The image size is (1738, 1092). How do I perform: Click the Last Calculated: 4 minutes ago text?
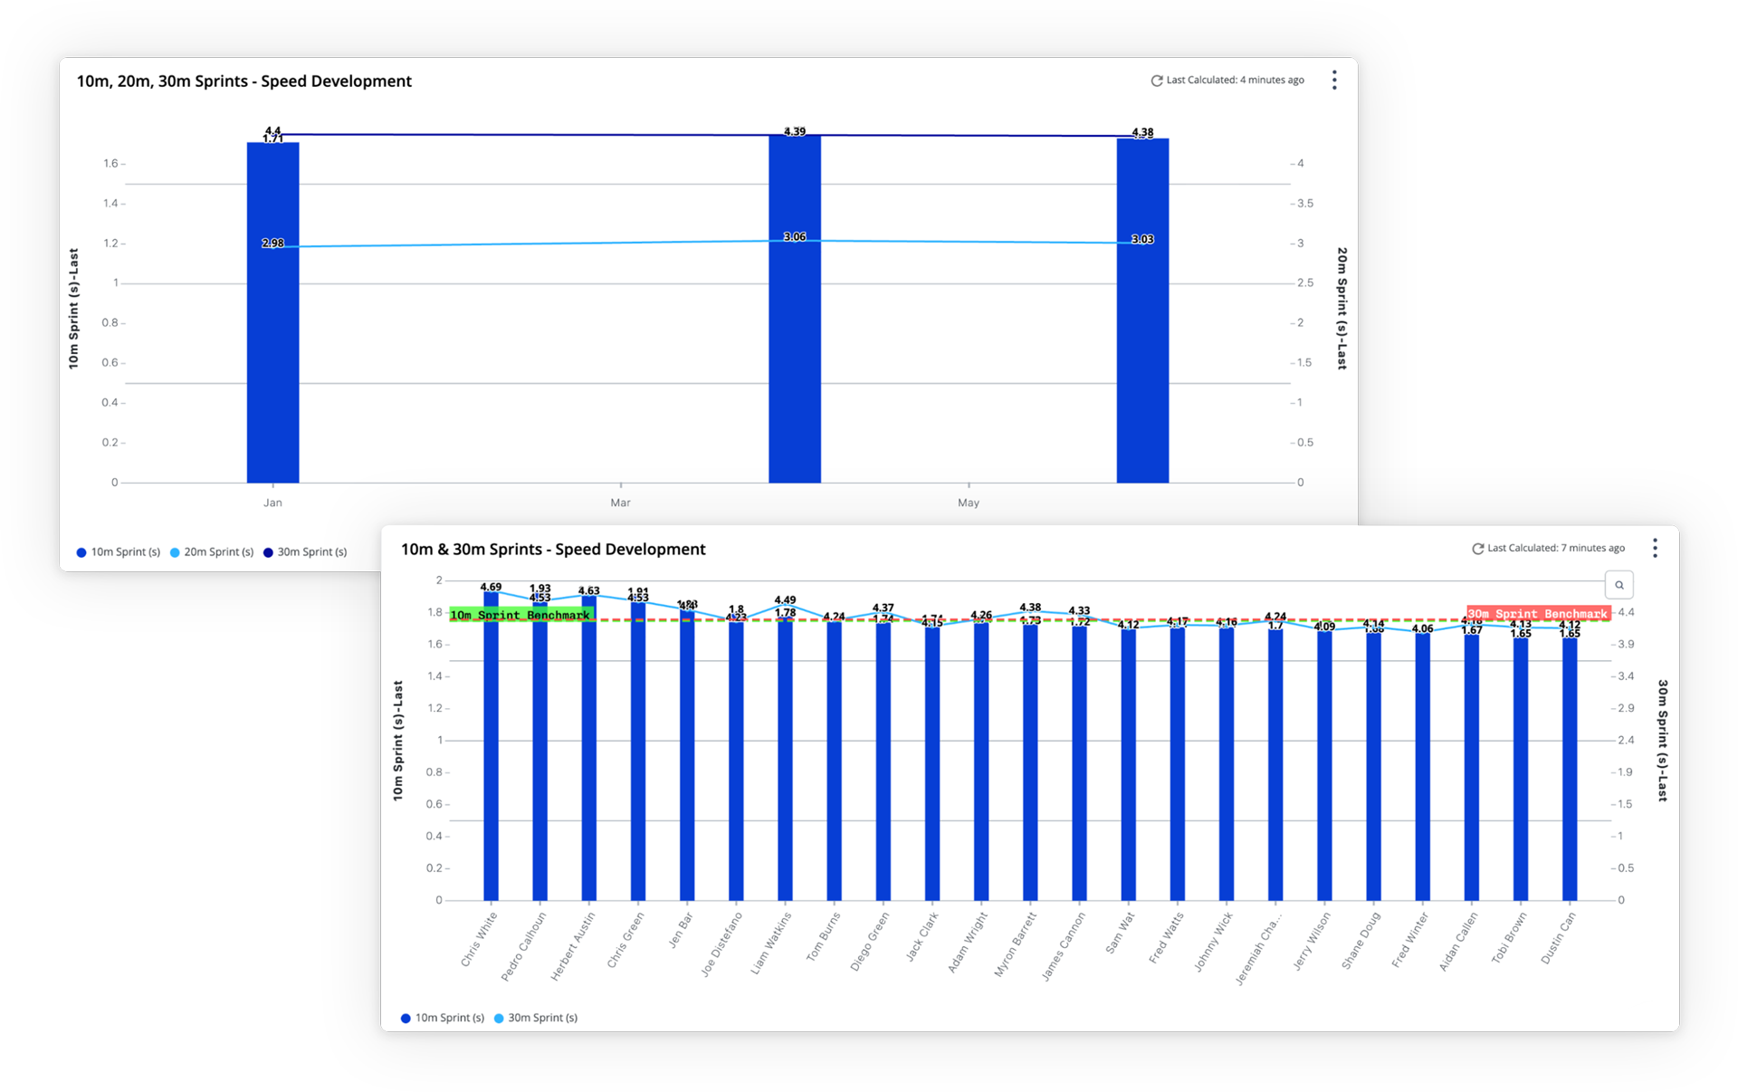pyautogui.click(x=1235, y=81)
